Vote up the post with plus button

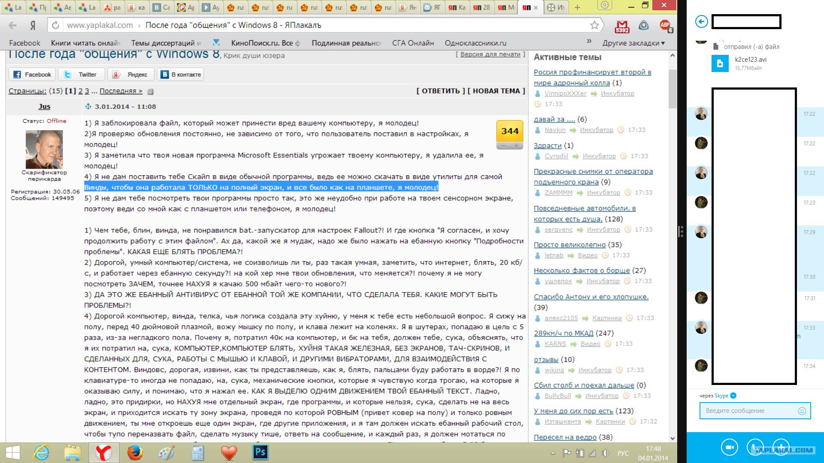point(516,146)
